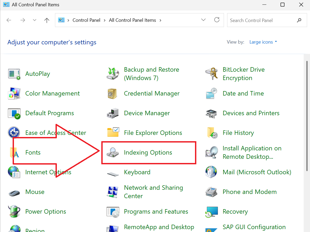Open the Color Management icon
This screenshot has width=310, height=232.
click(14, 93)
